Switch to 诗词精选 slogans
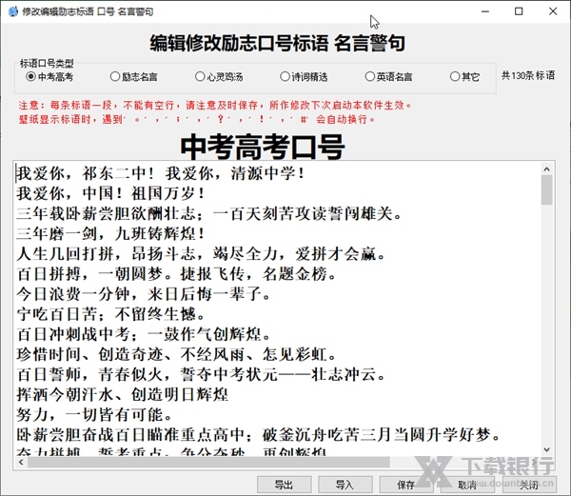 304,77
